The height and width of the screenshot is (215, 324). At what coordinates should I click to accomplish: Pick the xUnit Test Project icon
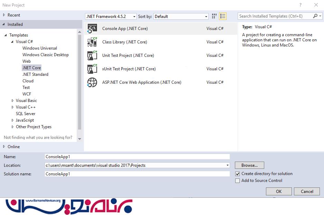92,69
